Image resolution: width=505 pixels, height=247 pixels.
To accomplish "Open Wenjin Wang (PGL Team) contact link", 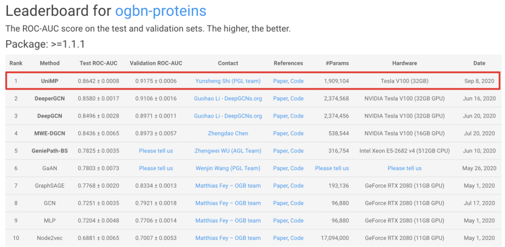I will [228, 168].
